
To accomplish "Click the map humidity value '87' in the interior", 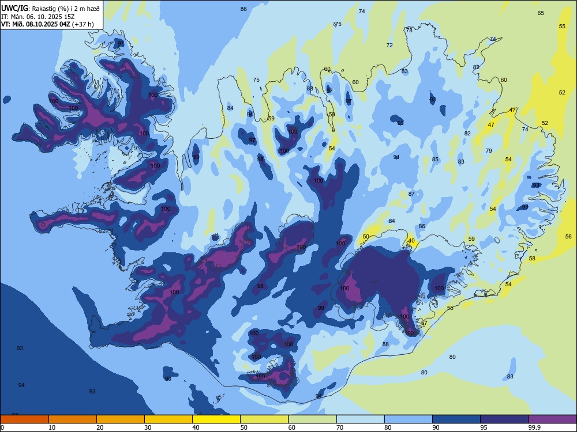I will (x=411, y=194).
